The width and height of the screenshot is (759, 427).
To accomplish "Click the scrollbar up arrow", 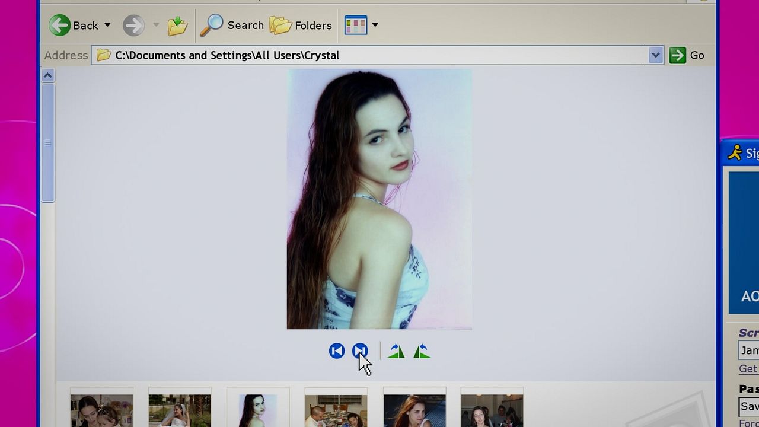I will 47,74.
